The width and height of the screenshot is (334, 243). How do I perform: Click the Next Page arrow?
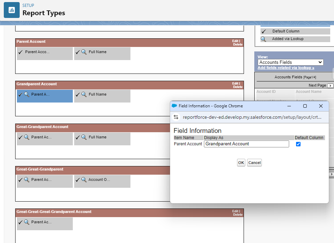click(x=330, y=85)
